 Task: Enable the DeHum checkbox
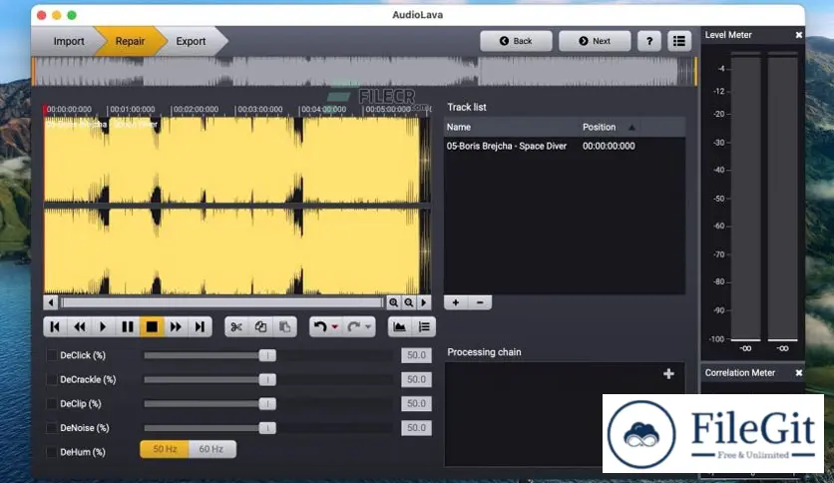52,452
